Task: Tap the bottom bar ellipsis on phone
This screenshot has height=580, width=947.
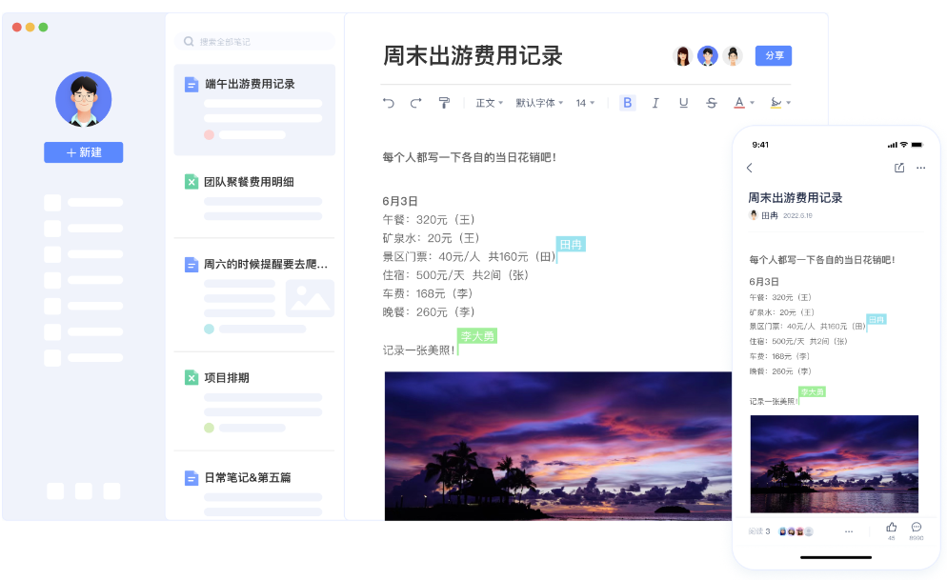Action: tap(849, 531)
